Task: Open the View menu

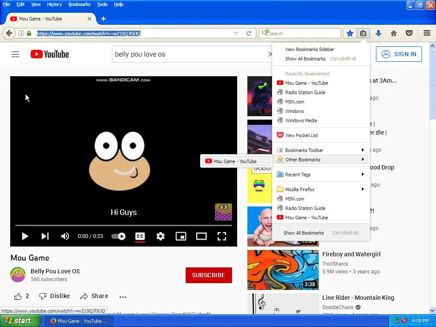Action: pos(36,4)
